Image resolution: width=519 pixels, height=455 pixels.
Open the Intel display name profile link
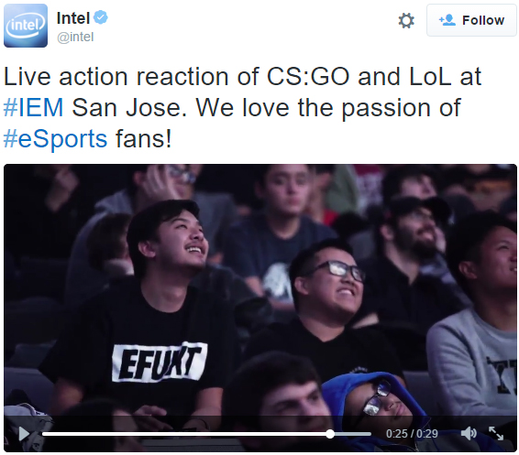(73, 17)
